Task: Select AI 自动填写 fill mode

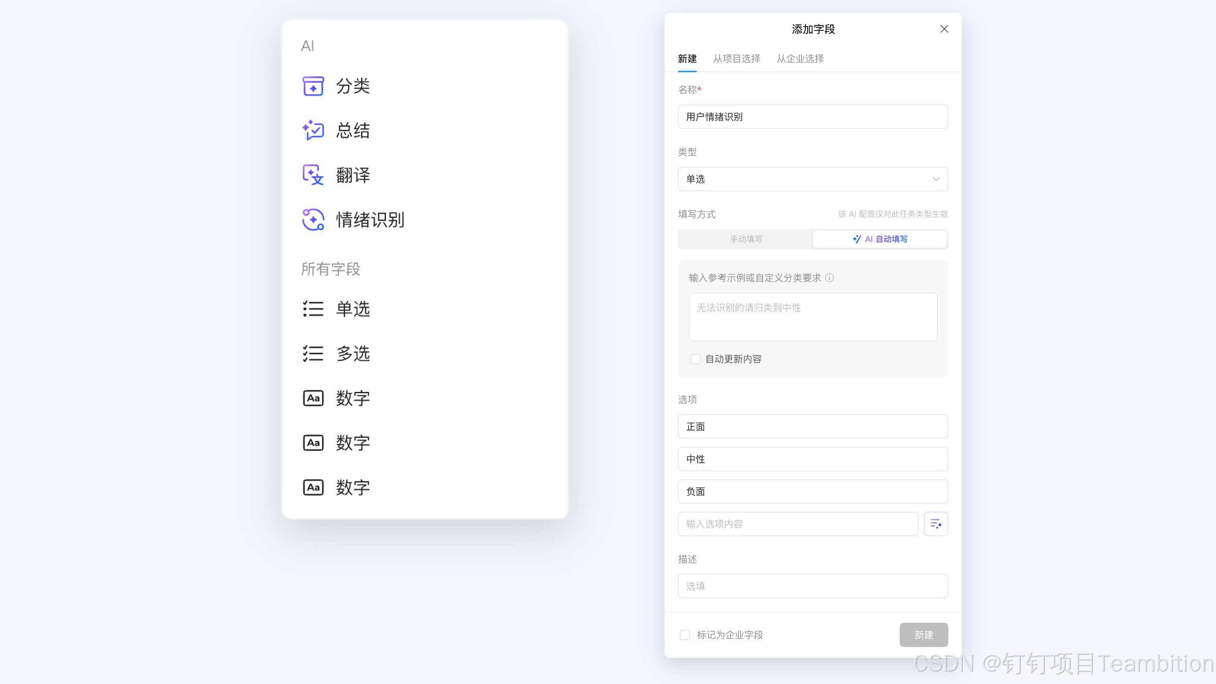Action: tap(879, 239)
